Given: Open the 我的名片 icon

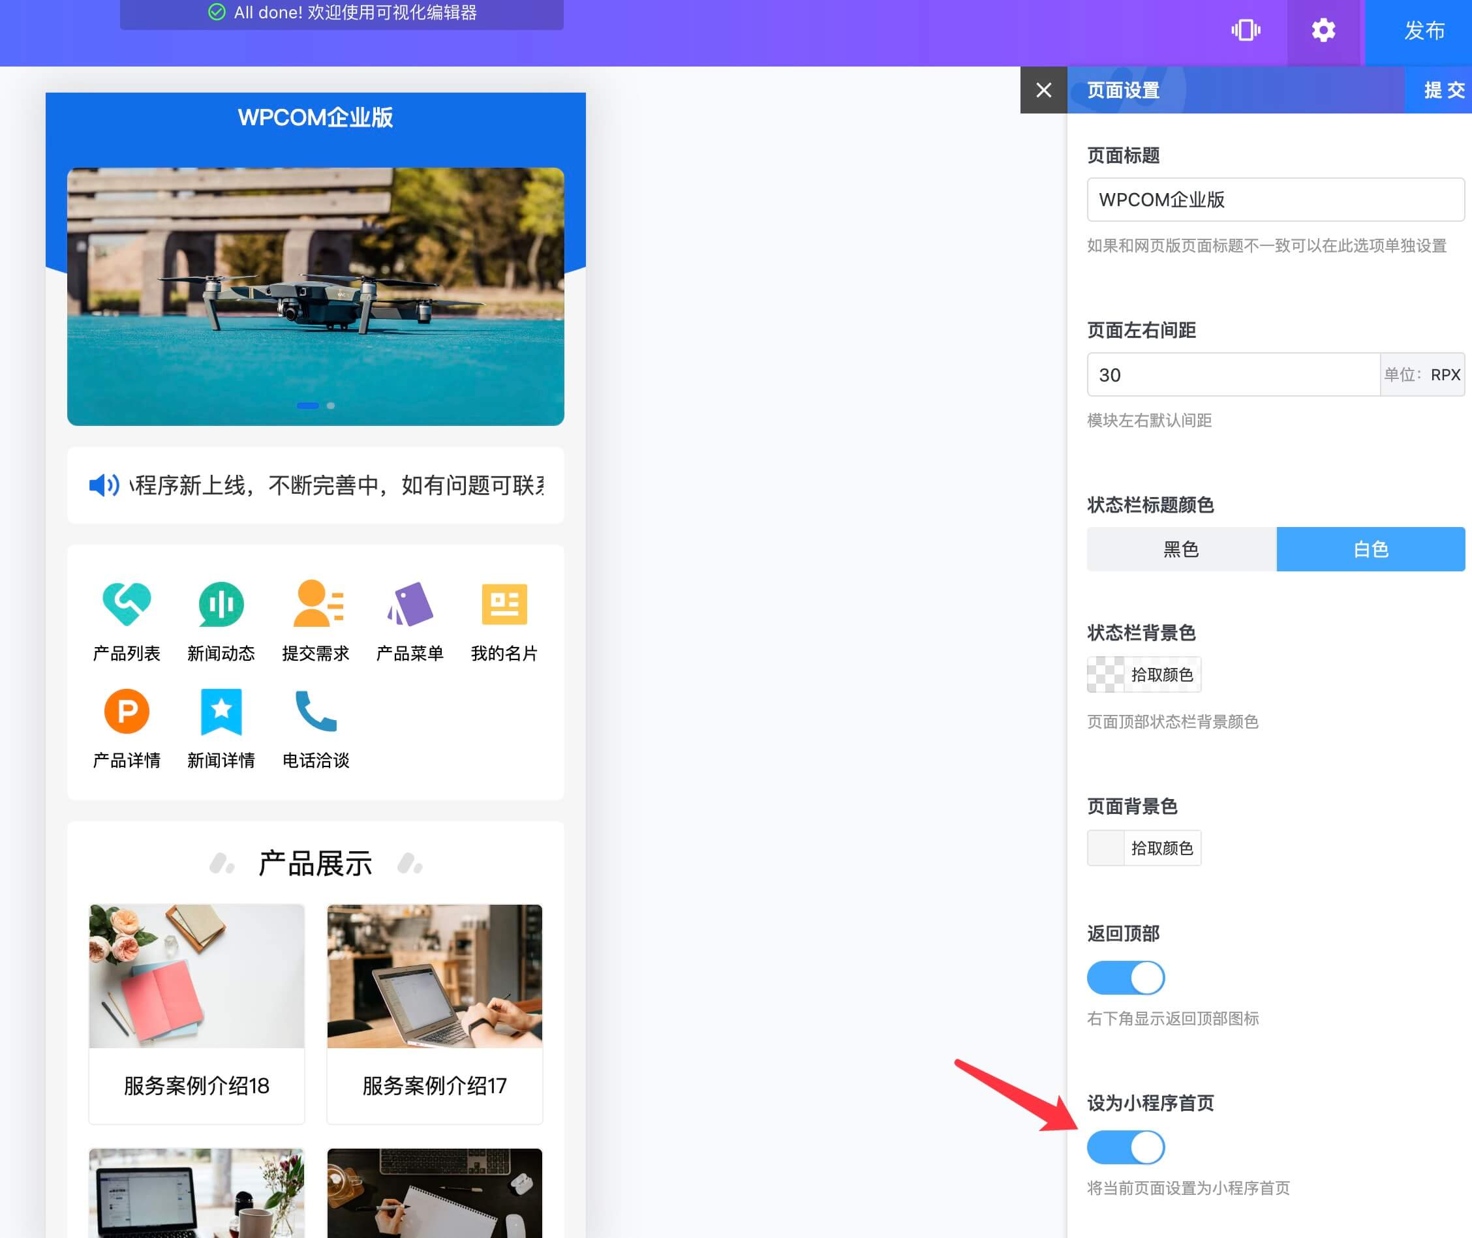Looking at the screenshot, I should [504, 603].
